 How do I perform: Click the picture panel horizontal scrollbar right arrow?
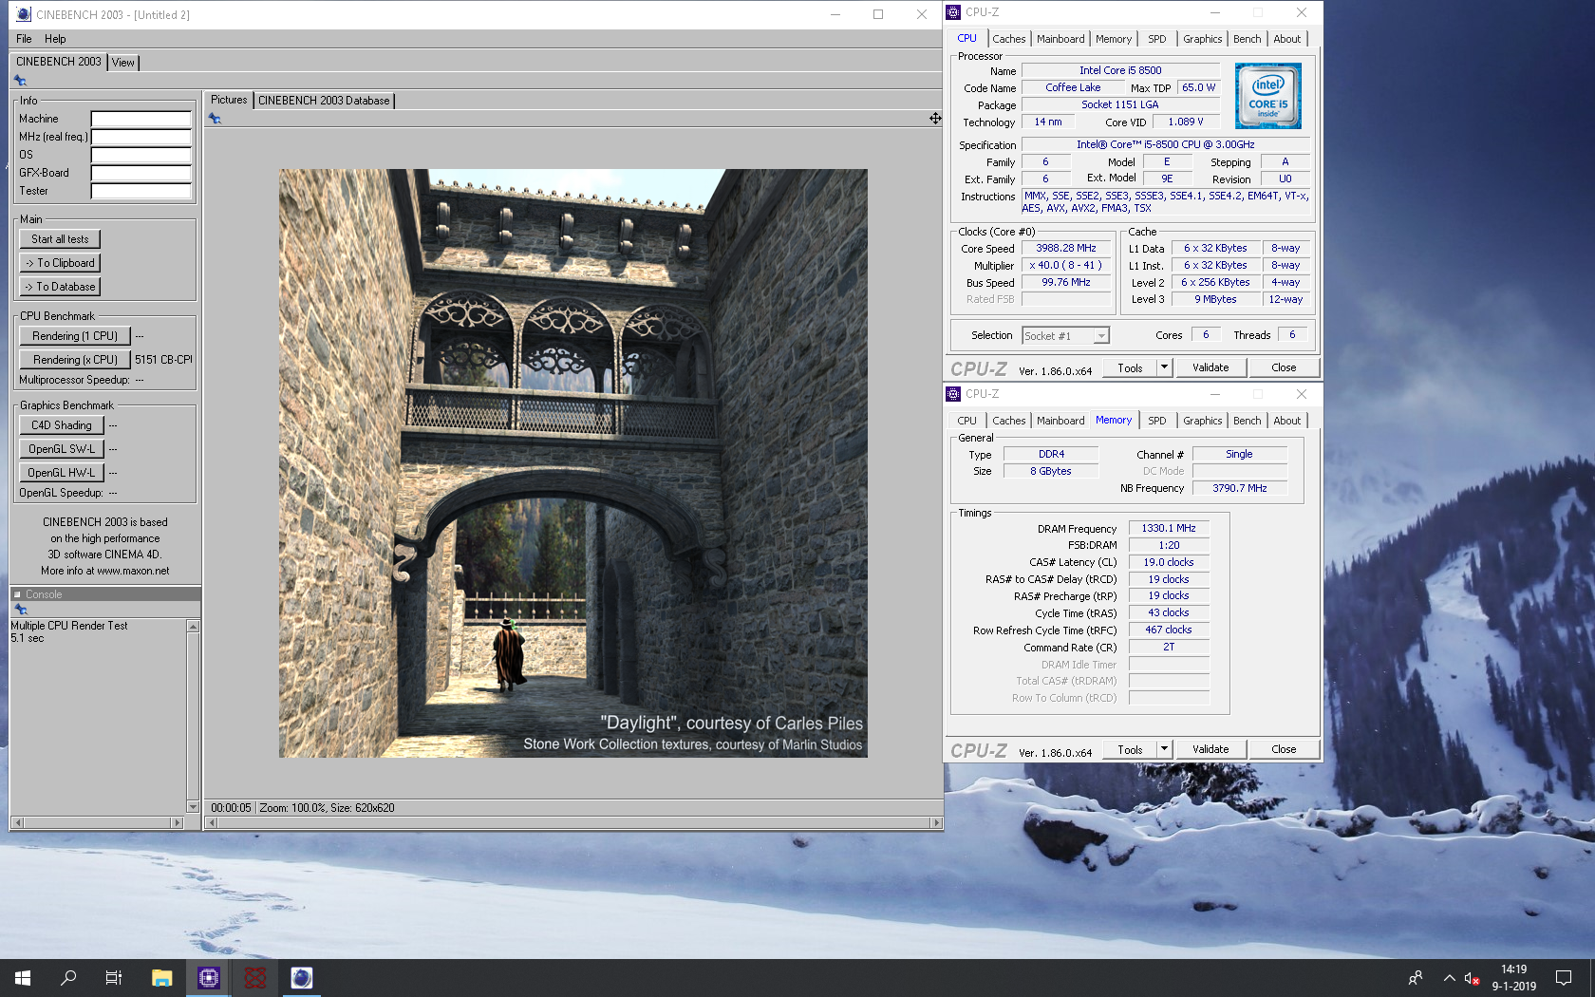pyautogui.click(x=937, y=823)
